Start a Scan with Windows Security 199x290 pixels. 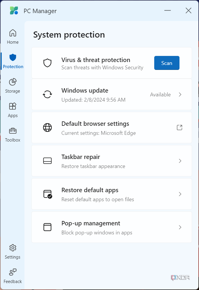167,63
